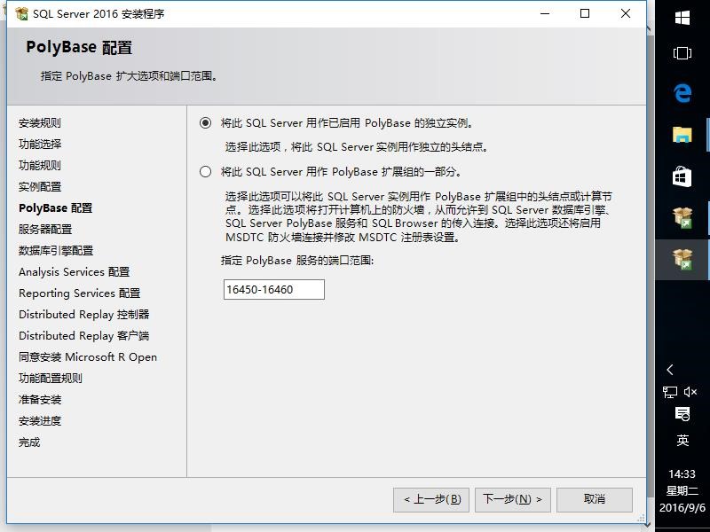Open the Action Center notifications icon

pos(682,414)
